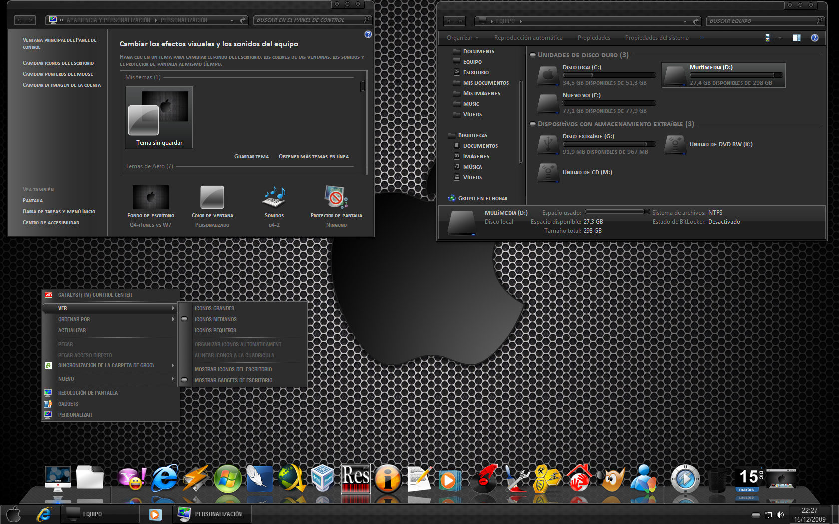Open the view options dropdown arrow in Equipo
The width and height of the screenshot is (839, 524).
coord(780,38)
